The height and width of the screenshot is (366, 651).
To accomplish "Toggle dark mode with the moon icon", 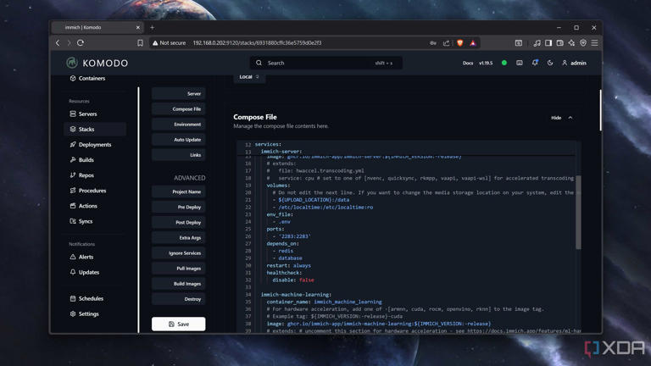I will pos(550,63).
